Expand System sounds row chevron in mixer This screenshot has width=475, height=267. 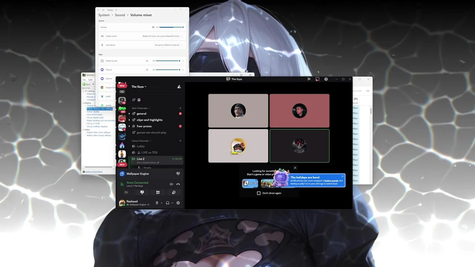click(x=183, y=60)
